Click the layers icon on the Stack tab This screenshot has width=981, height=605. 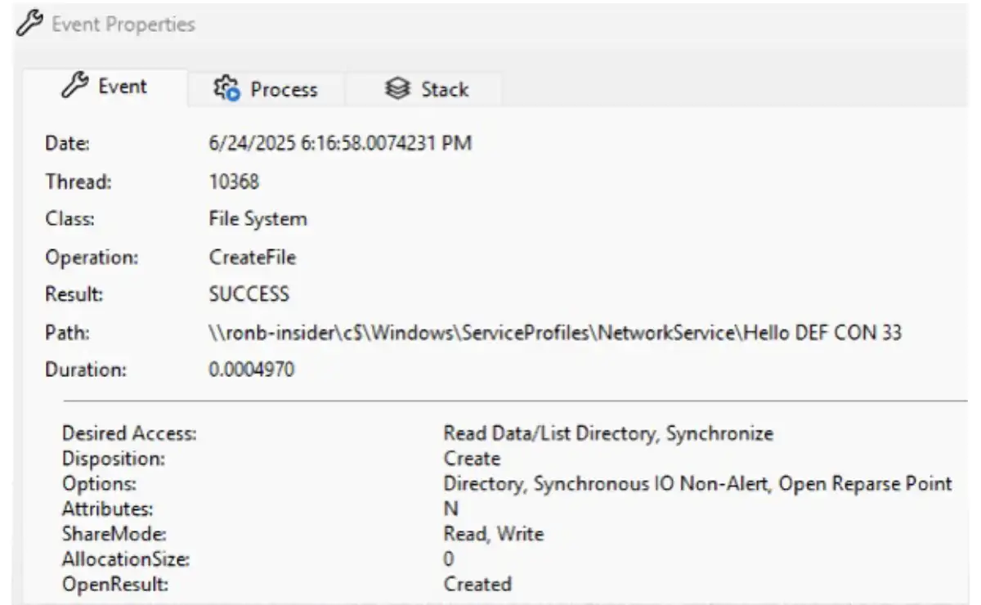point(397,89)
